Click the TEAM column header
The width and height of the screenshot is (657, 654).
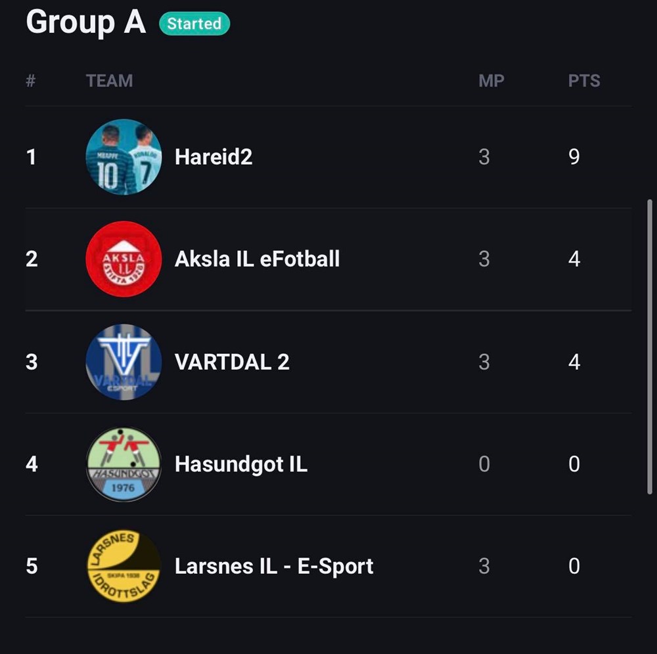(109, 81)
